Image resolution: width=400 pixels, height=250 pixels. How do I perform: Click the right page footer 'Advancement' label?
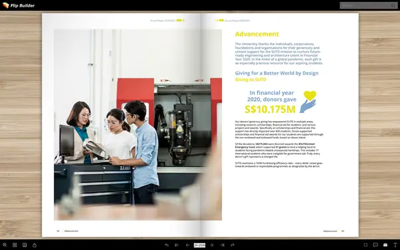pos(330,231)
